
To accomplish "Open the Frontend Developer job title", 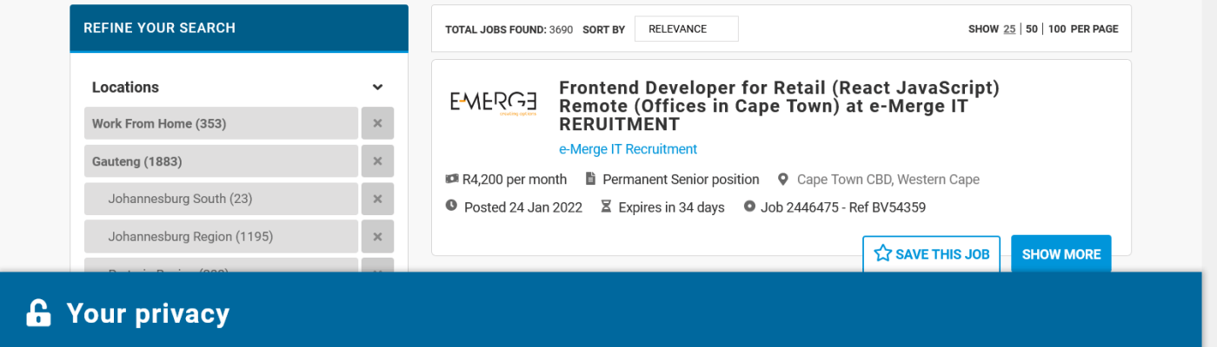I will pos(779,105).
